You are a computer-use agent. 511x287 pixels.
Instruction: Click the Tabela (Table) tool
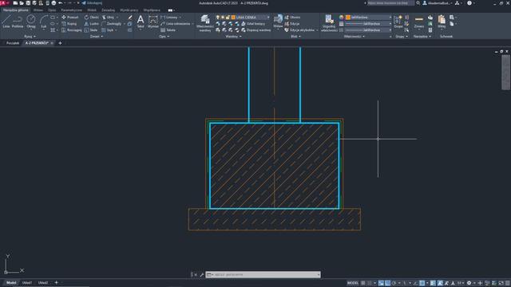tap(168, 30)
